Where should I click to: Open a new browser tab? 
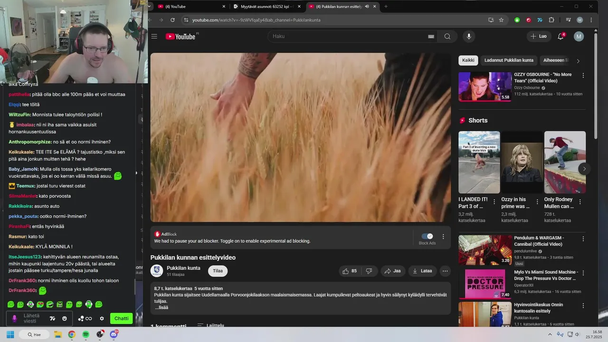[386, 6]
